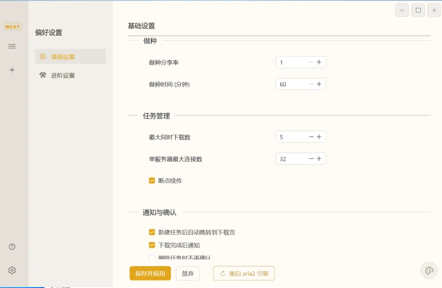Click the settings gear icon in sidebar
Viewport: 442px width, 288px height.
[x=12, y=270]
